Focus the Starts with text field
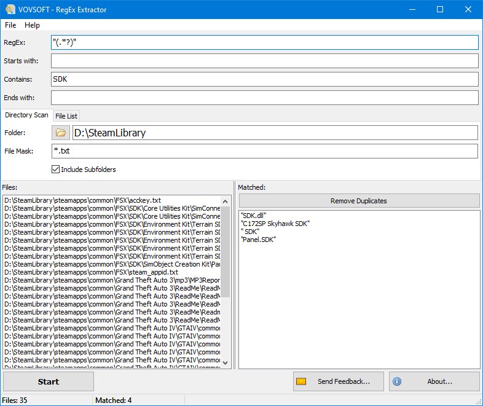This screenshot has width=483, height=406. pyautogui.click(x=264, y=61)
